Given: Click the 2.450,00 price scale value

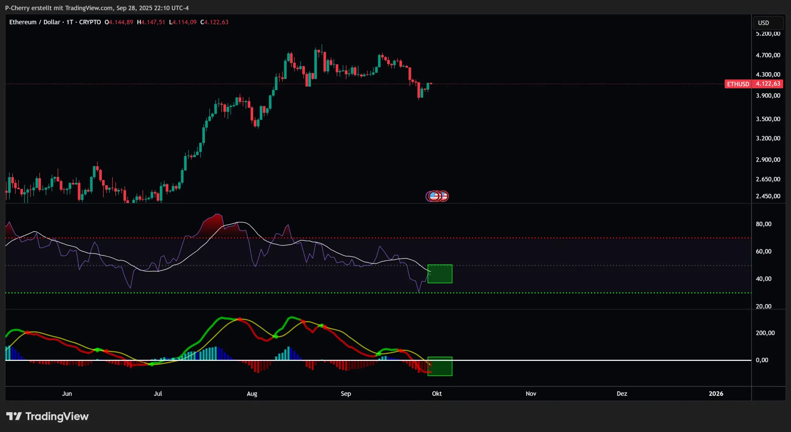Looking at the screenshot, I should pos(768,196).
